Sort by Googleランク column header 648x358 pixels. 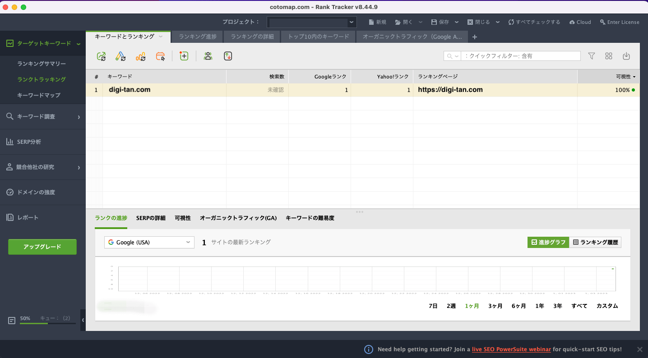(319, 77)
